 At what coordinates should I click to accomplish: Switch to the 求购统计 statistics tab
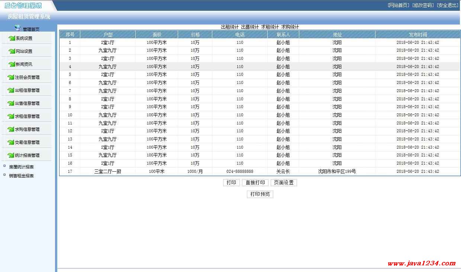(x=290, y=27)
